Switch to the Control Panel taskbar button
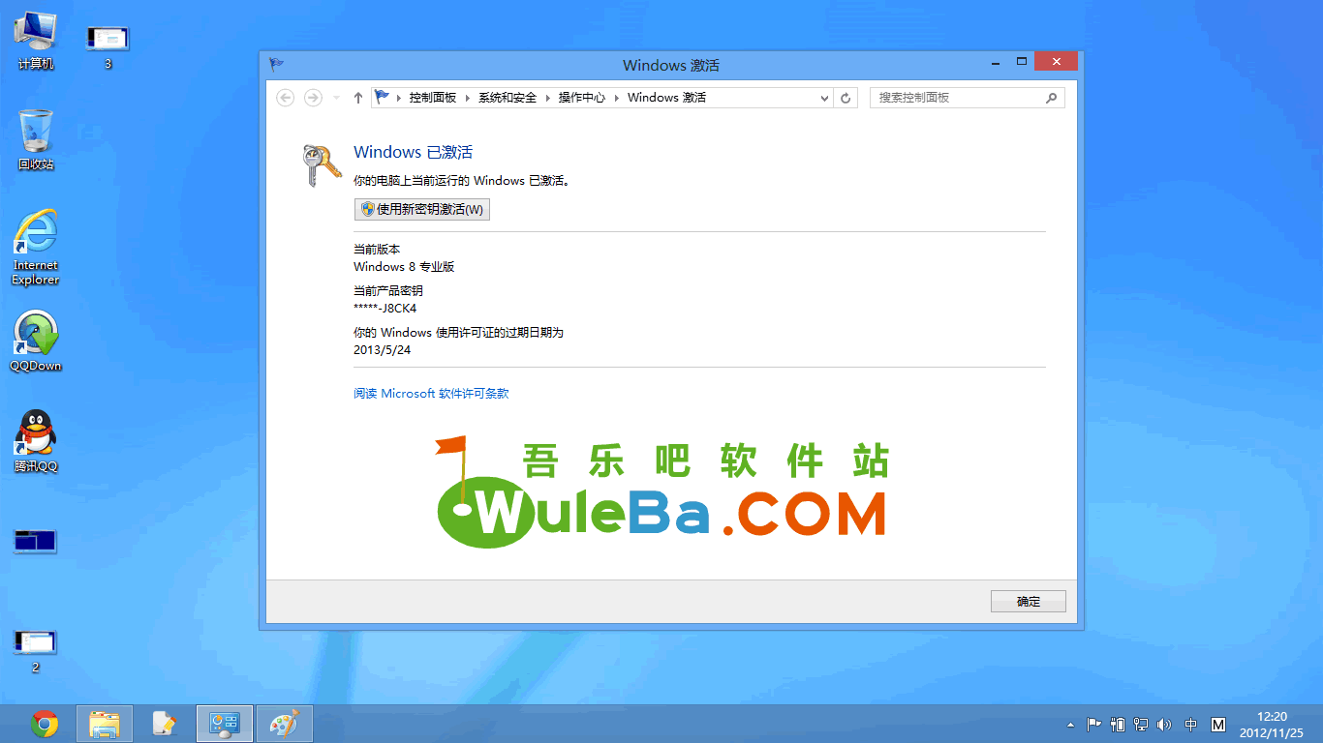1323x743 pixels. point(225,724)
